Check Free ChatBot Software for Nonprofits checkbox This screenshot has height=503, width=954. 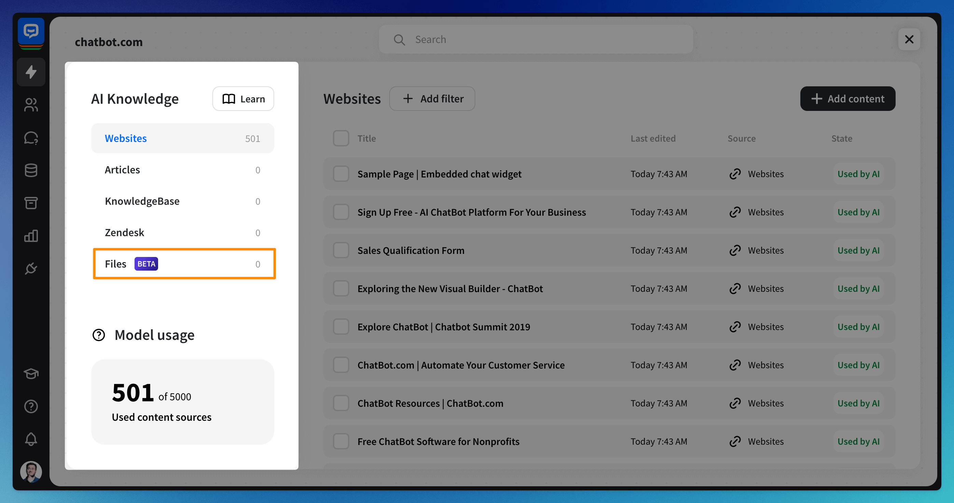tap(341, 442)
